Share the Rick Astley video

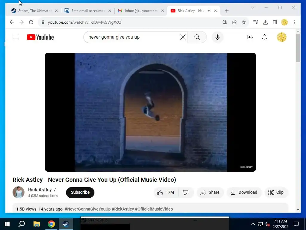pos(210,193)
